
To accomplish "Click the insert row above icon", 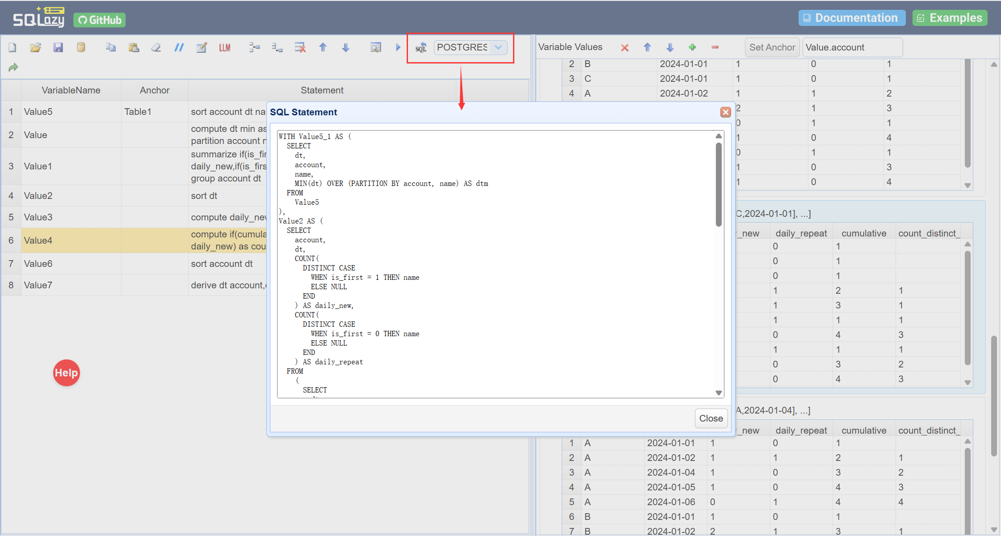I will (x=254, y=47).
